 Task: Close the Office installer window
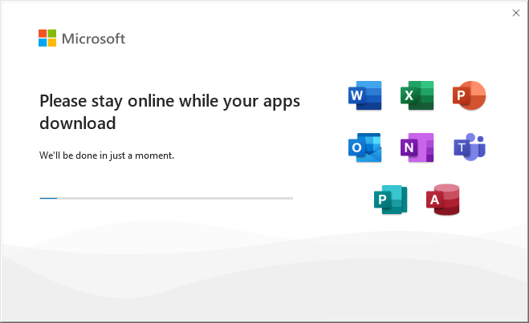[515, 12]
